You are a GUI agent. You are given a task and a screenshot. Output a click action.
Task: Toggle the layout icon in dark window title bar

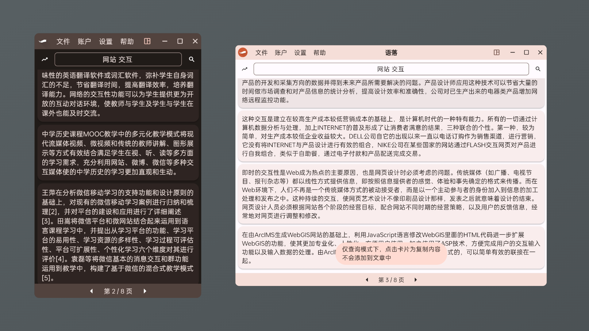[x=147, y=41]
